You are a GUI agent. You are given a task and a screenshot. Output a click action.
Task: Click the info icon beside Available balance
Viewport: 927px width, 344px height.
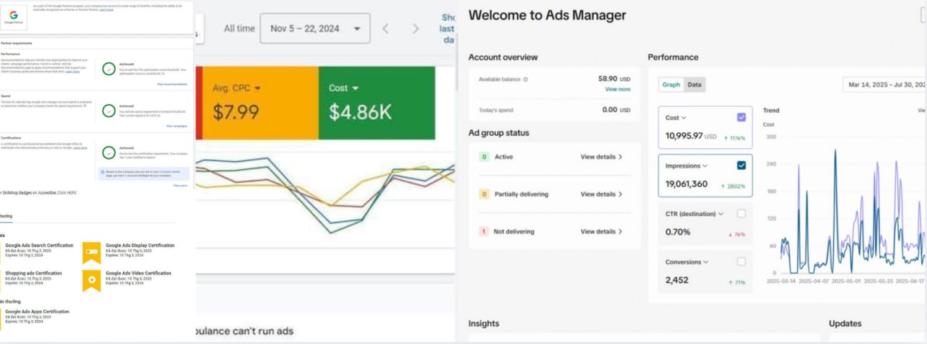pos(526,79)
